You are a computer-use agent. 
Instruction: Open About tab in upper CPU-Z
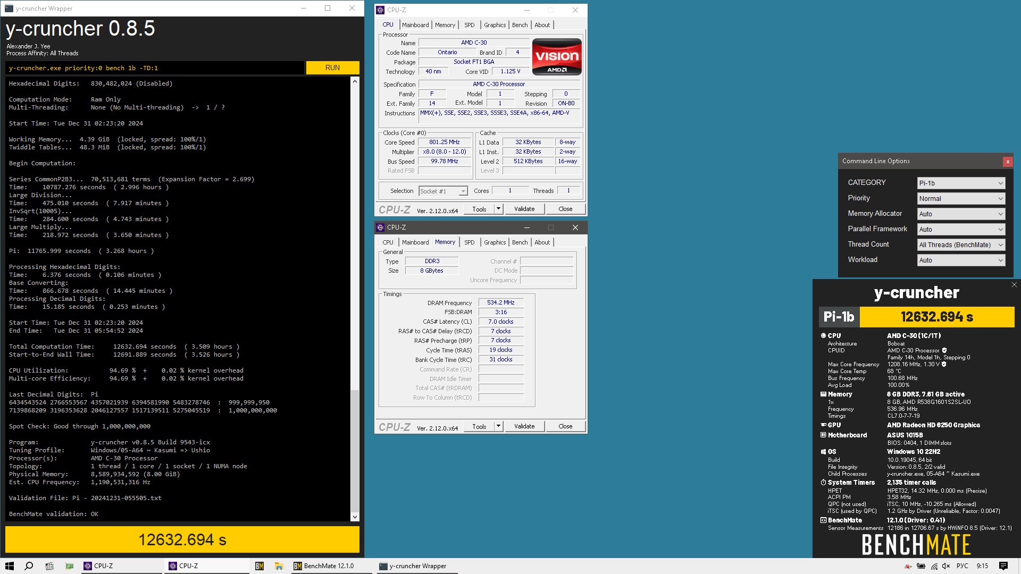tap(542, 25)
